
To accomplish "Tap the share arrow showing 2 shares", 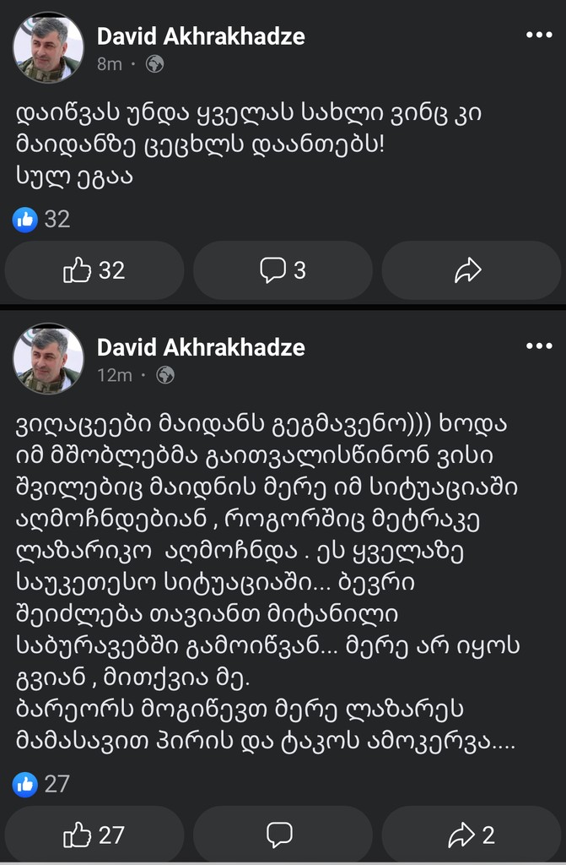I will [471, 835].
